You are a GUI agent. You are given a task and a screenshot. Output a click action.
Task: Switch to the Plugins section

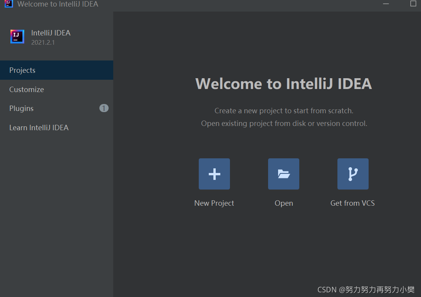(x=57, y=108)
